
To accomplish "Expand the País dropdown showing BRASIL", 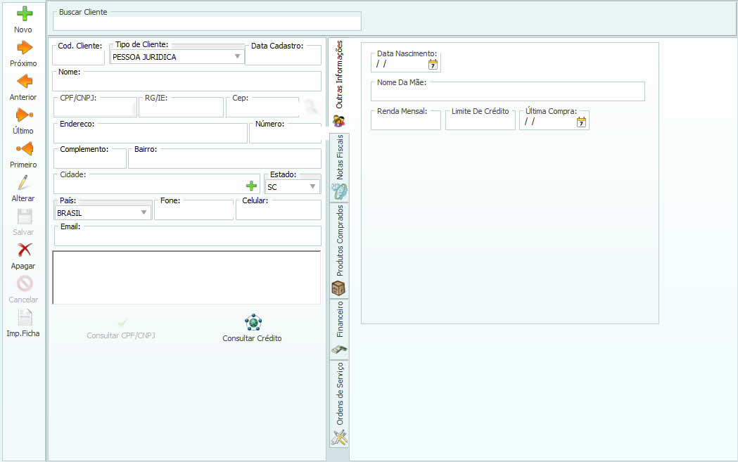I will 144,212.
